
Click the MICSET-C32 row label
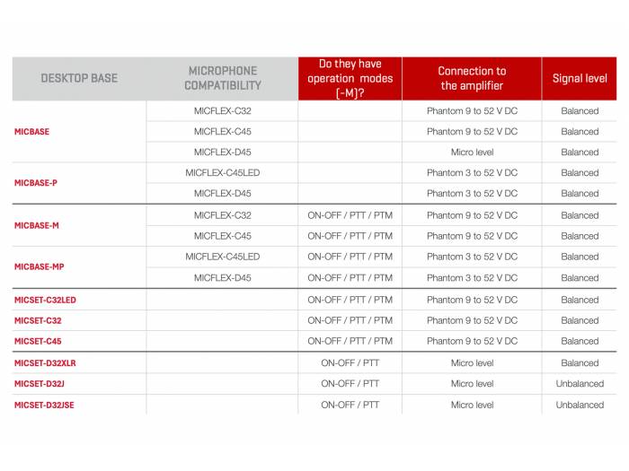[38, 320]
